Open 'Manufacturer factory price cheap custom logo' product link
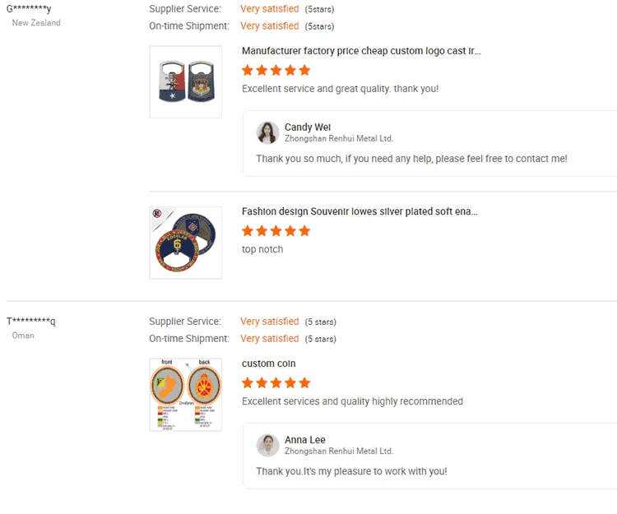Image resolution: width=617 pixels, height=514 pixels. (361, 51)
